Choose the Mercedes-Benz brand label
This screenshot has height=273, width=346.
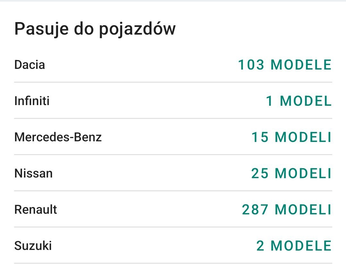[x=58, y=137]
